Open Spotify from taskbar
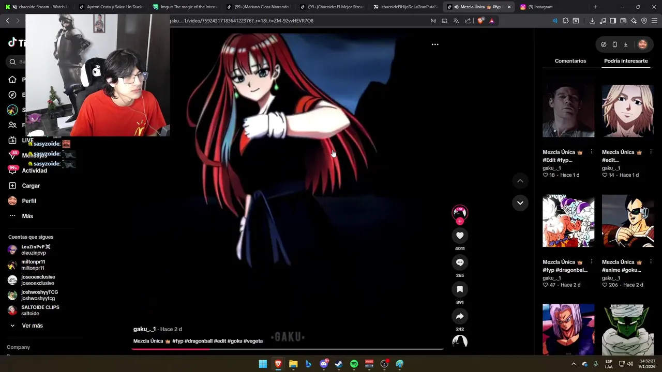The width and height of the screenshot is (662, 372). (x=354, y=364)
